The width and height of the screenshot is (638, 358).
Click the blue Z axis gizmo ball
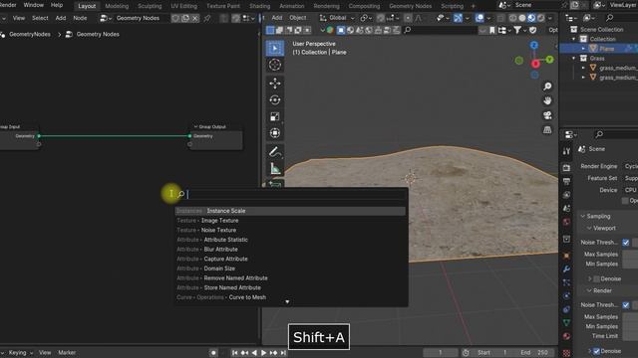coord(534,45)
